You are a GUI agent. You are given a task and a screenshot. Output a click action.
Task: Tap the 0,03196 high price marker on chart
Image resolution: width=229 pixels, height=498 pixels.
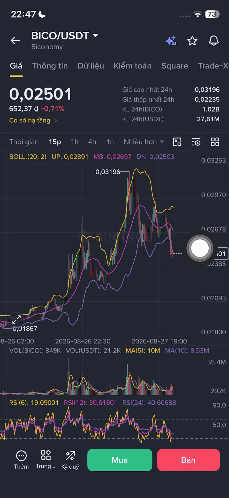108,172
